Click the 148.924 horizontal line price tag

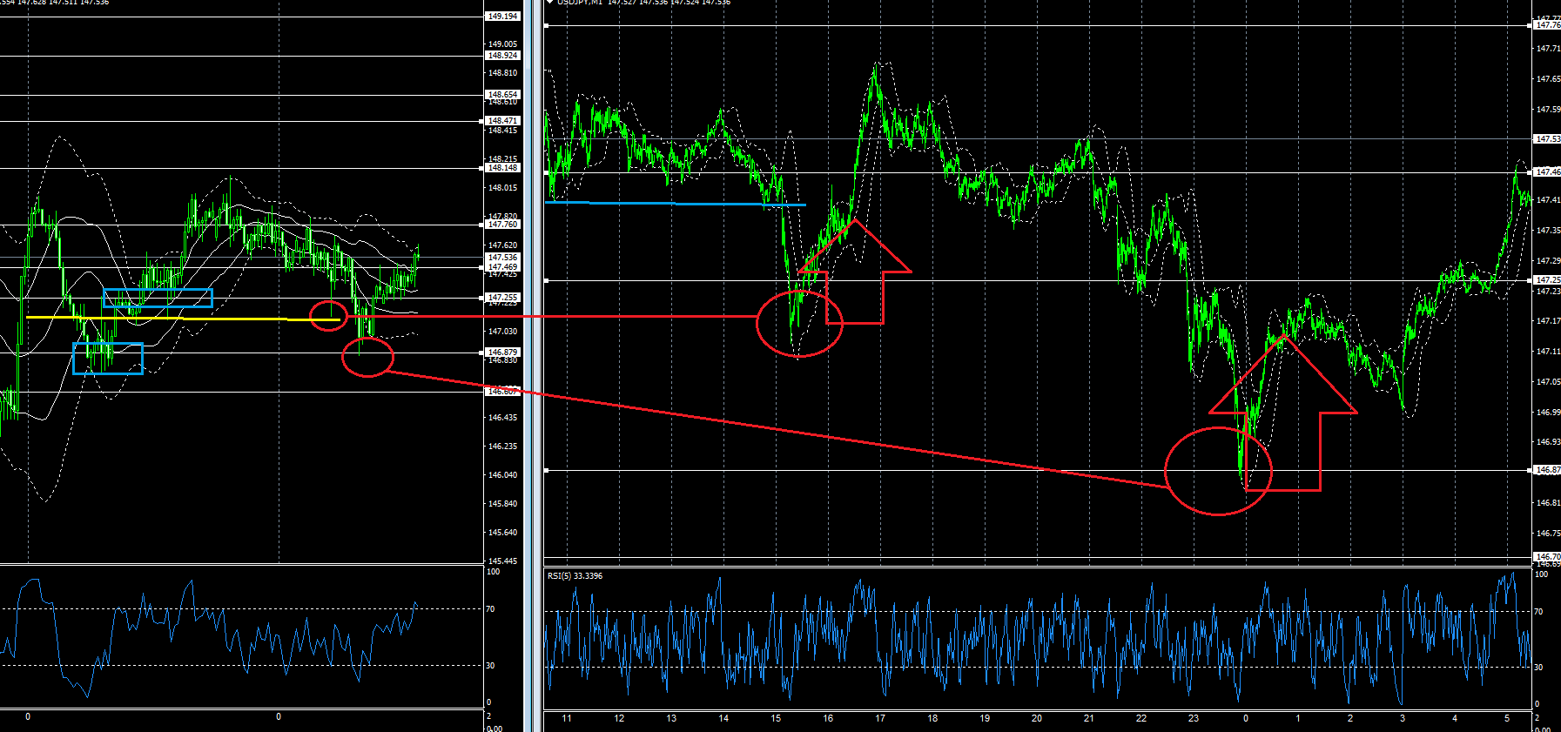[502, 56]
